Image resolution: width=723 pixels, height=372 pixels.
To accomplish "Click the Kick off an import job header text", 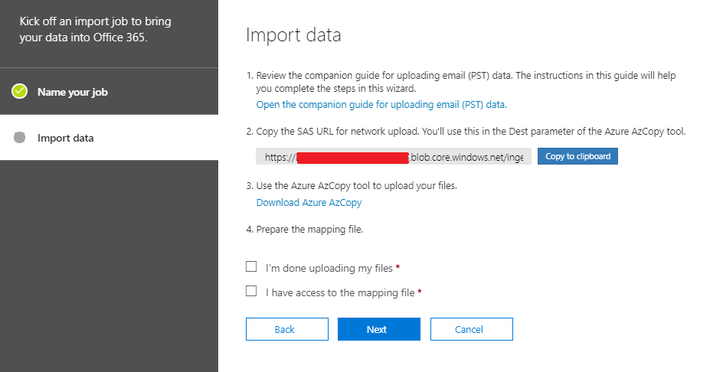I will [x=83, y=29].
